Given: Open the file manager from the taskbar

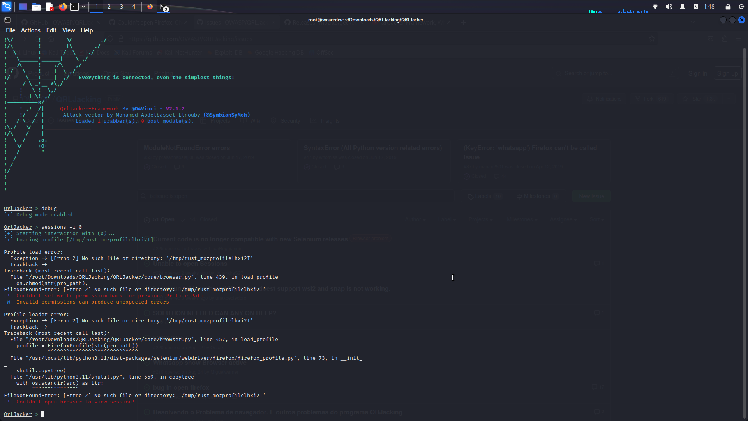Looking at the screenshot, I should pyautogui.click(x=36, y=6).
